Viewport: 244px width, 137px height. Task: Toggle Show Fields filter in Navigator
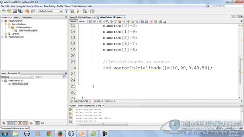(x=9, y=123)
